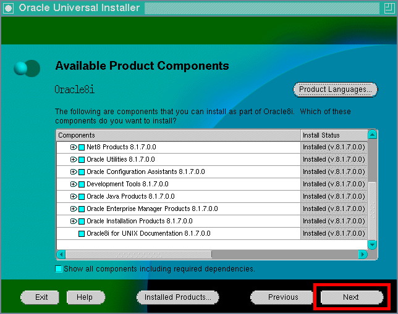Check Oracle Enterprise Manager Products checkbox
Screen dimensions: 398x314
point(82,209)
